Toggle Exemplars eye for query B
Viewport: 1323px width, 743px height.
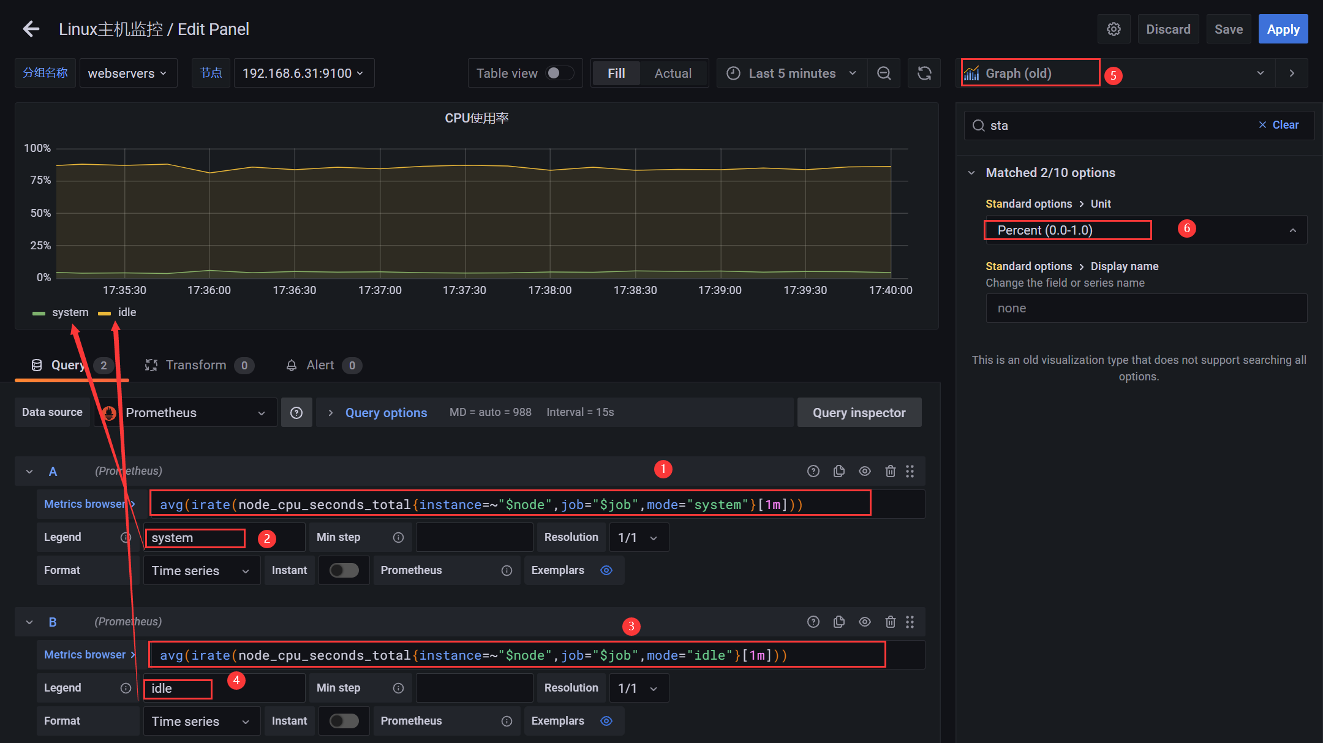coord(606,721)
